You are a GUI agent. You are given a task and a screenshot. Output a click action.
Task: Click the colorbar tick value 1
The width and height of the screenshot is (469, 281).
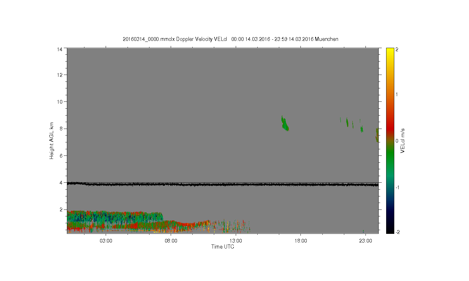point(397,94)
